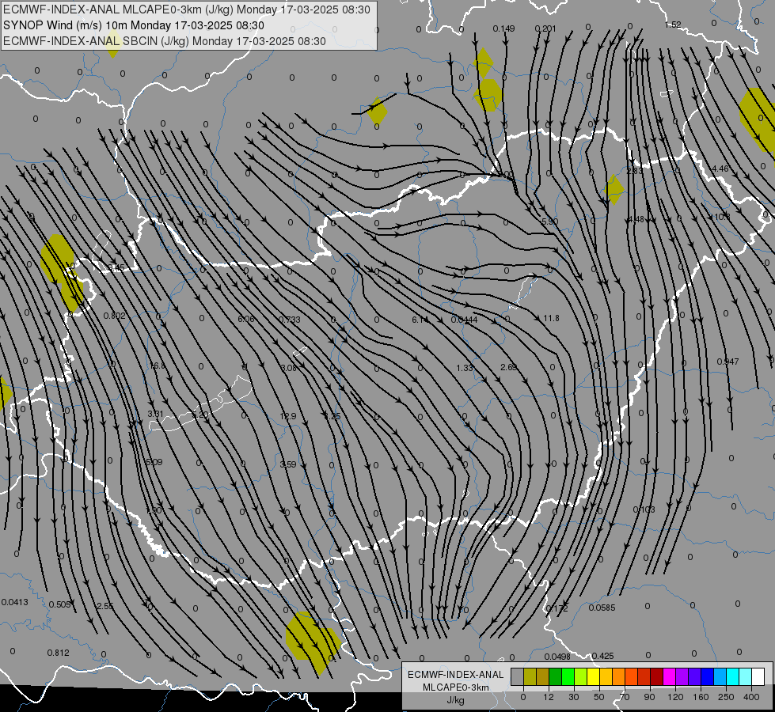This screenshot has width=775, height=712.
Task: Select the purple legend swatch
Action: [x=682, y=676]
